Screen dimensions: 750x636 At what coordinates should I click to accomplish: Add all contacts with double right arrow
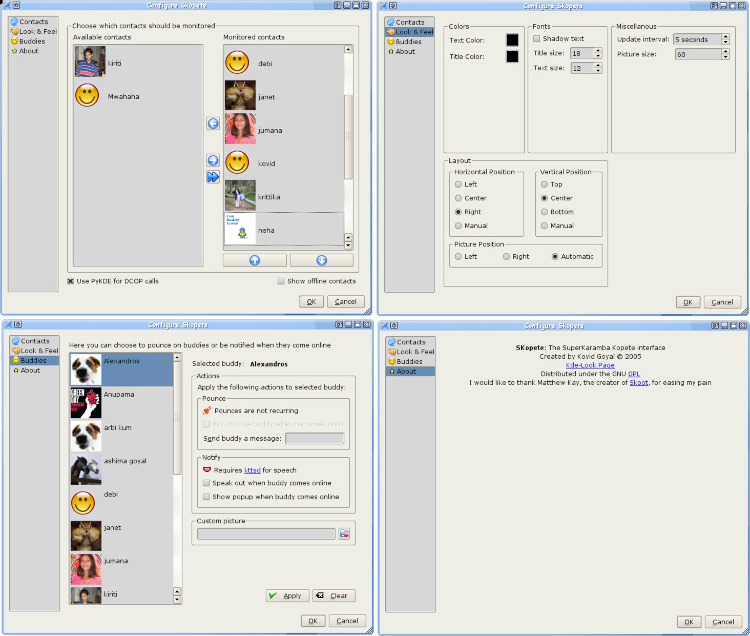tap(213, 177)
